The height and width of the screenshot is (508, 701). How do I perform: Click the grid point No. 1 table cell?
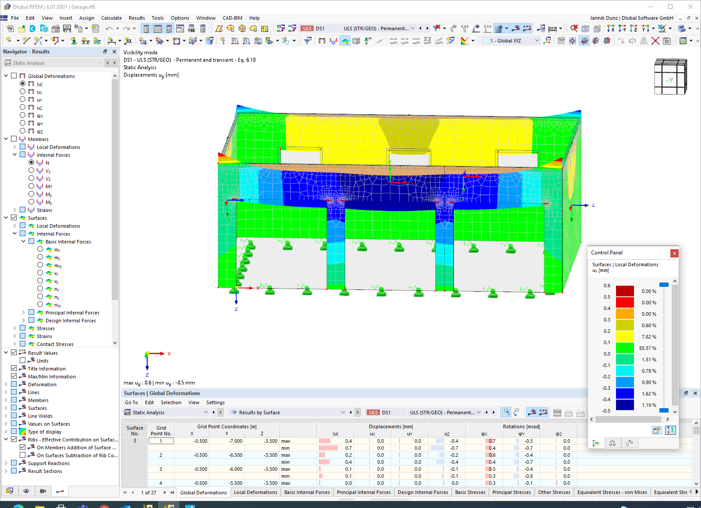[161, 441]
